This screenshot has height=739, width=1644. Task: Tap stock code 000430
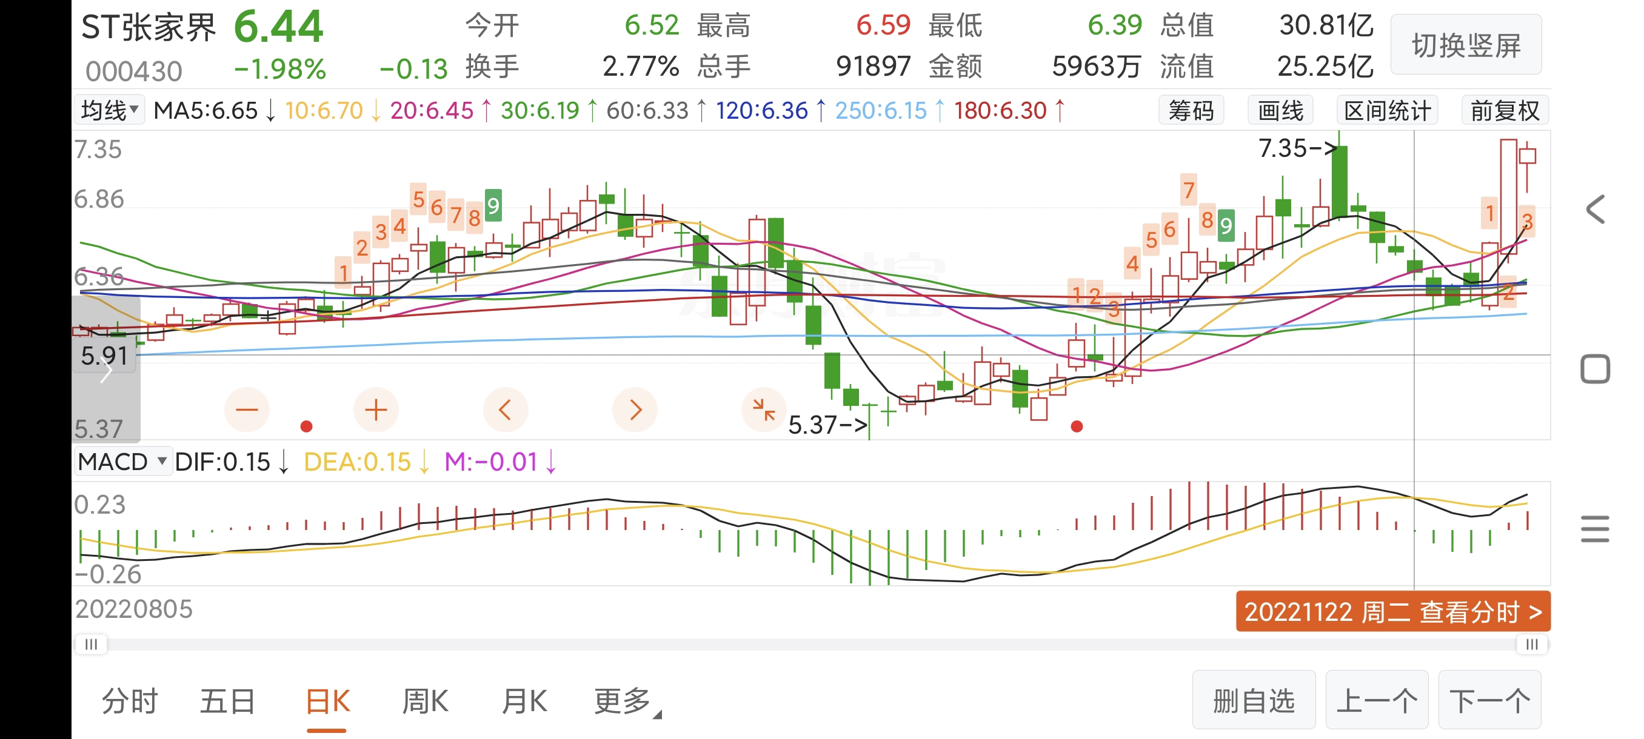pos(133,71)
